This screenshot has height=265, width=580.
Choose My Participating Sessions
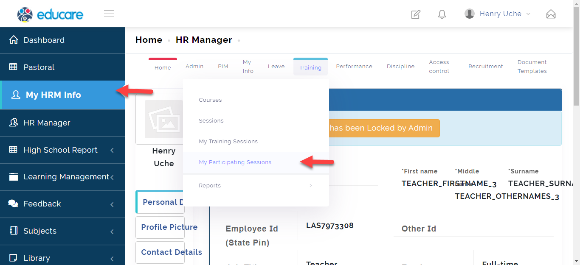click(x=256, y=162)
